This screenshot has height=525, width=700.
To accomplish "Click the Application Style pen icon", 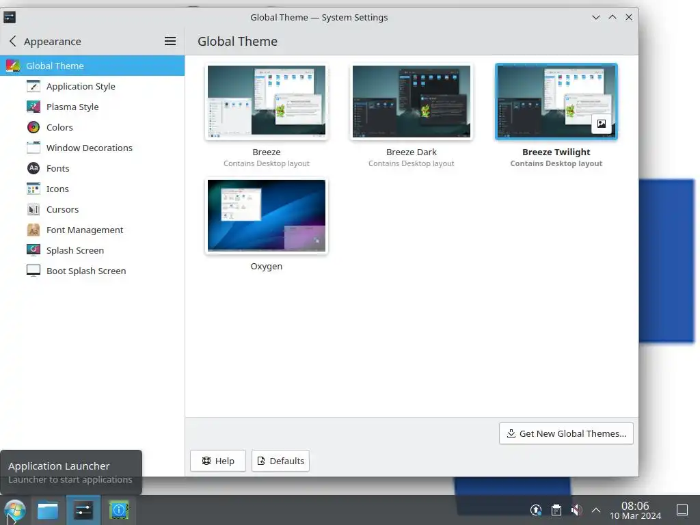I will point(33,86).
